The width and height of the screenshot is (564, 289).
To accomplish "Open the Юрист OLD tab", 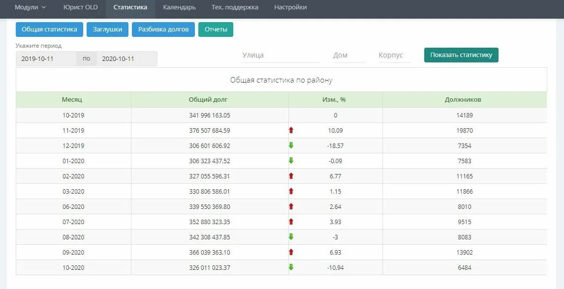I will tap(80, 7).
